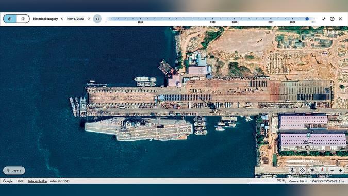The width and height of the screenshot is (348, 196).
Task: Open Street View with the pegman icon
Action: (x=292, y=170)
